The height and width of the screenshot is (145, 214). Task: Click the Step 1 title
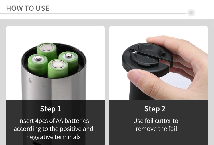pyautogui.click(x=51, y=109)
